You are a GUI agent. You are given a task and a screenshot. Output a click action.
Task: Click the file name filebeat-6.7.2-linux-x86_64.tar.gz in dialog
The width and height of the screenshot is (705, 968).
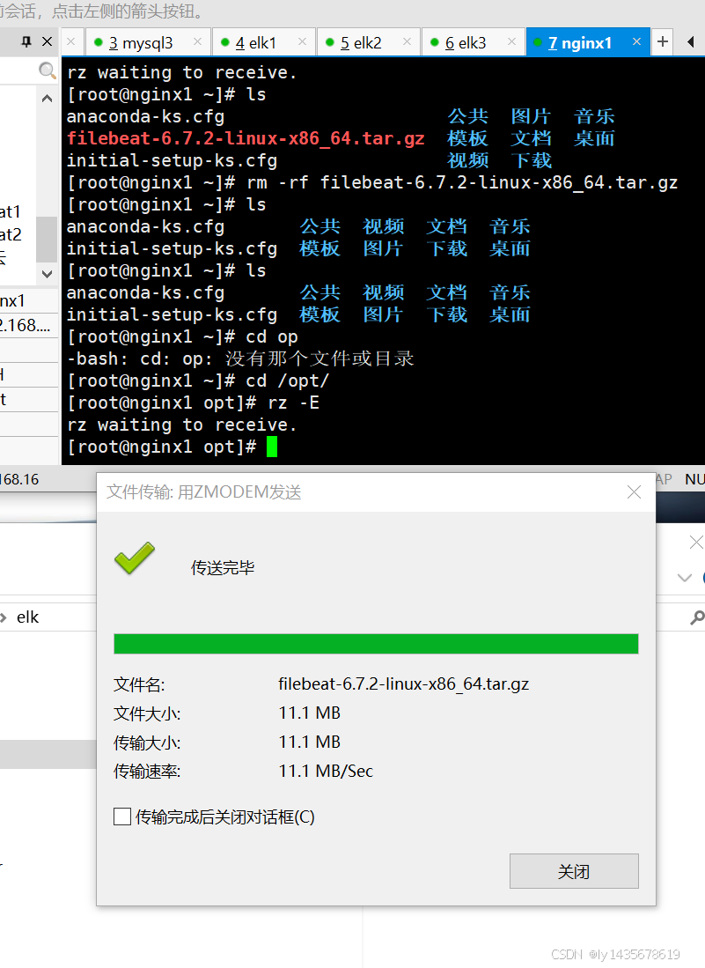(403, 684)
